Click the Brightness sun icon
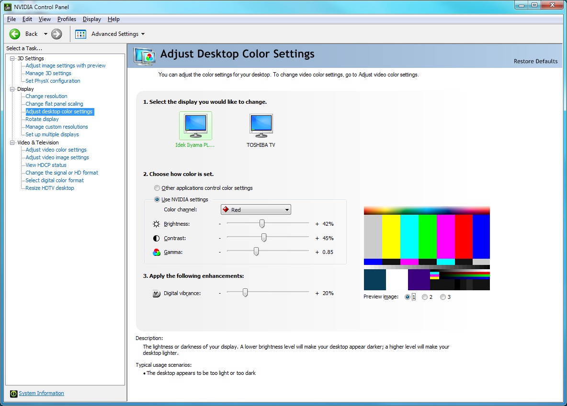The height and width of the screenshot is (406, 567). 156,224
